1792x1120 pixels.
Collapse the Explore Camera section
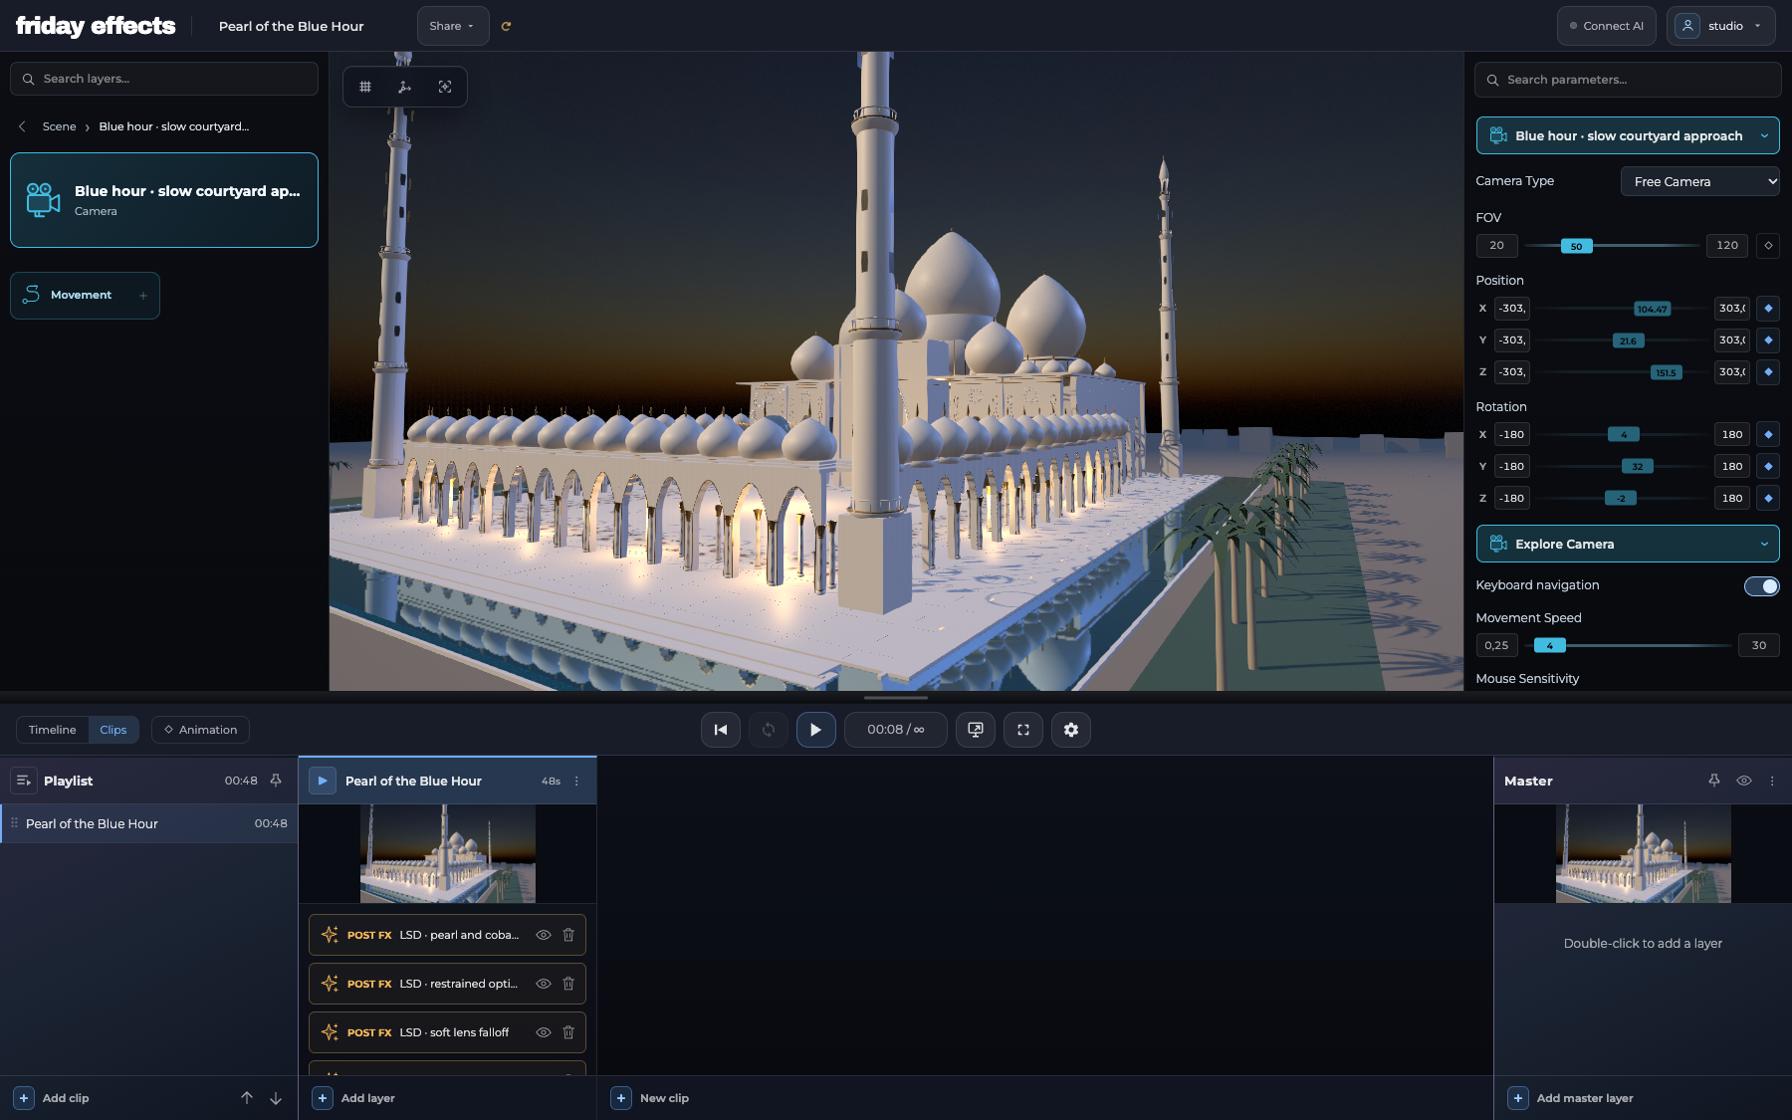point(1628,544)
